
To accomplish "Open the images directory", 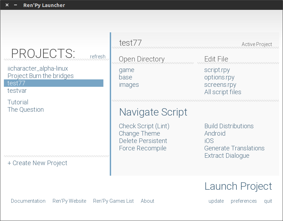I will pyautogui.click(x=129, y=85).
